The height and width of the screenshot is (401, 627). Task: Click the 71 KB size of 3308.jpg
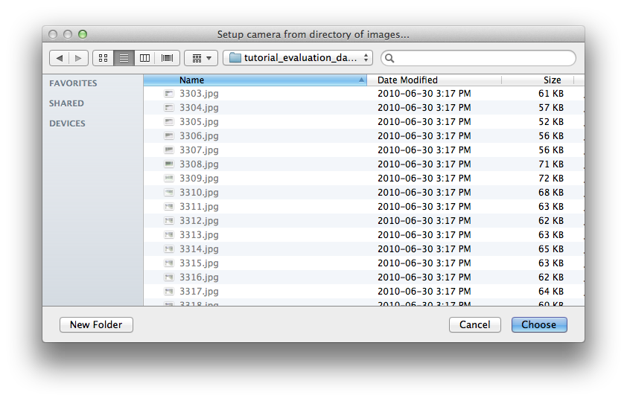point(550,164)
